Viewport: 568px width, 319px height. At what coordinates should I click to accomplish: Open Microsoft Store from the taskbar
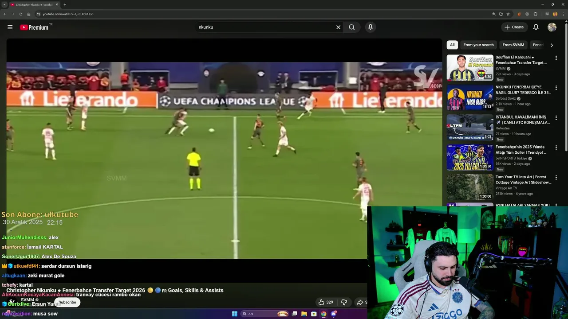pyautogui.click(x=314, y=314)
